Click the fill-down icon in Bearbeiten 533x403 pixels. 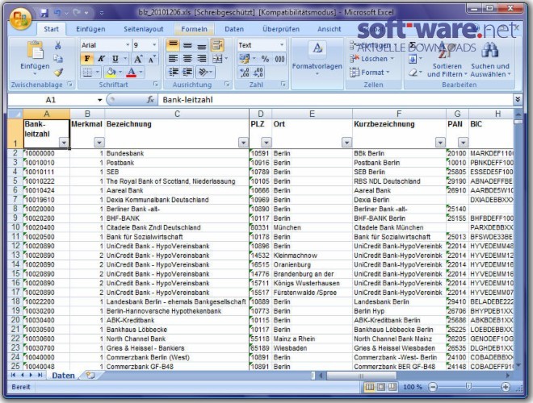tap(413, 59)
